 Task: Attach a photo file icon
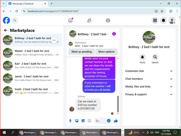point(77,121)
